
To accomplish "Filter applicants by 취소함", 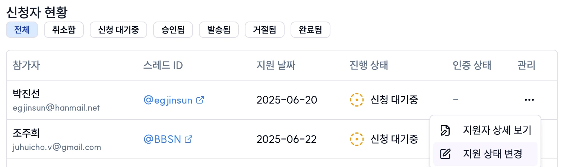I will (x=64, y=30).
